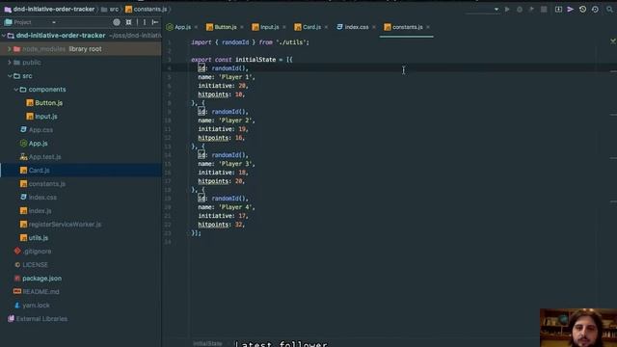Select LICENSE in the project tree
The image size is (617, 347).
[x=35, y=265]
